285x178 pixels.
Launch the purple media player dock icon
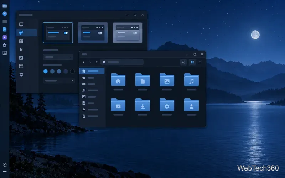click(x=5, y=37)
